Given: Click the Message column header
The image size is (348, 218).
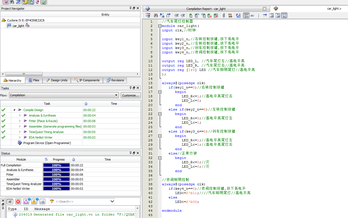Looking at the screenshot, I should [x=42, y=209].
